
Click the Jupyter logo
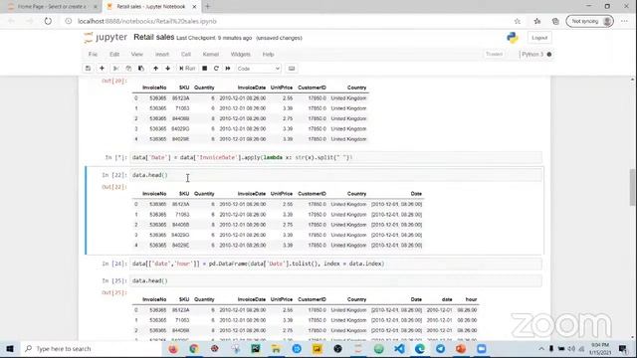coord(106,38)
